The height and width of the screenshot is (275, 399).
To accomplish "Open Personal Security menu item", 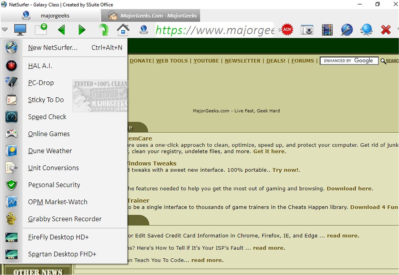I will 75,185.
